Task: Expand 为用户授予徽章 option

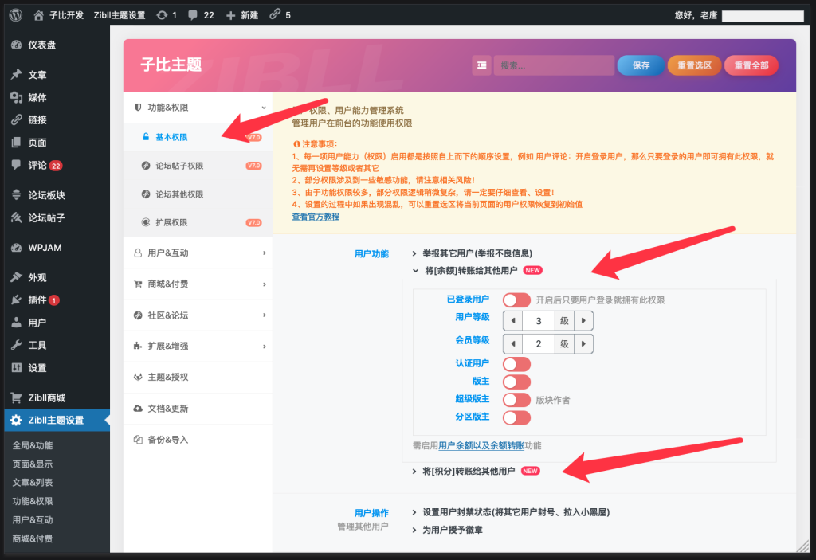Action: (448, 530)
